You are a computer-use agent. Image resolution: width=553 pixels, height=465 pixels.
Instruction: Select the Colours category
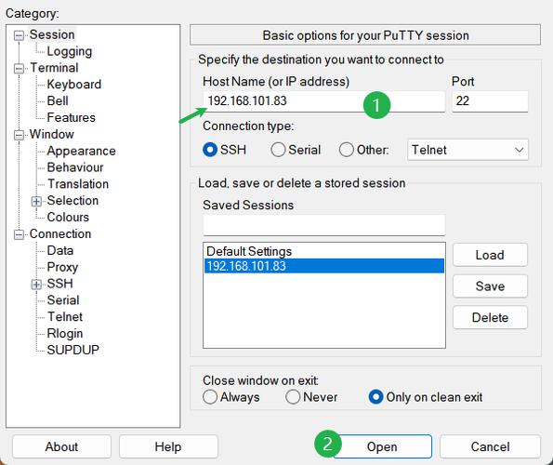[x=68, y=217]
